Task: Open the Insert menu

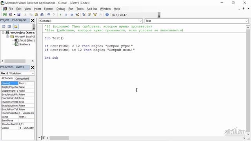Action: [x=37, y=9]
